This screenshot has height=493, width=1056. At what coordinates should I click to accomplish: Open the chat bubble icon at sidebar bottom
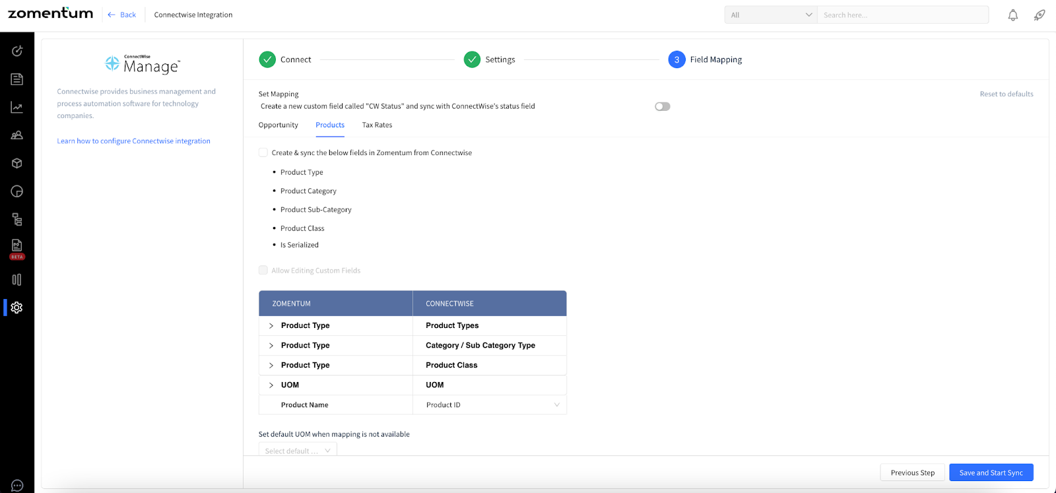(17, 486)
